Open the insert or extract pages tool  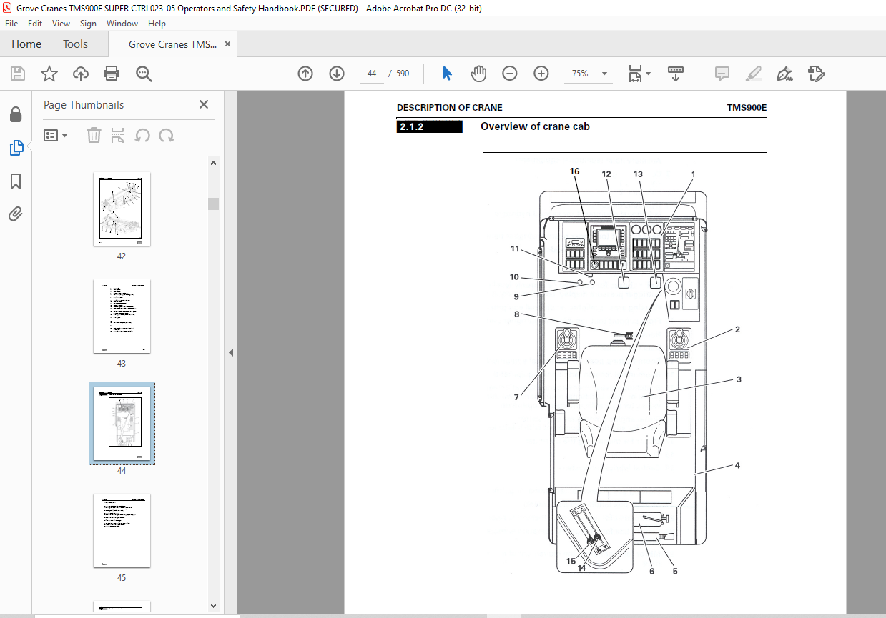coord(118,135)
